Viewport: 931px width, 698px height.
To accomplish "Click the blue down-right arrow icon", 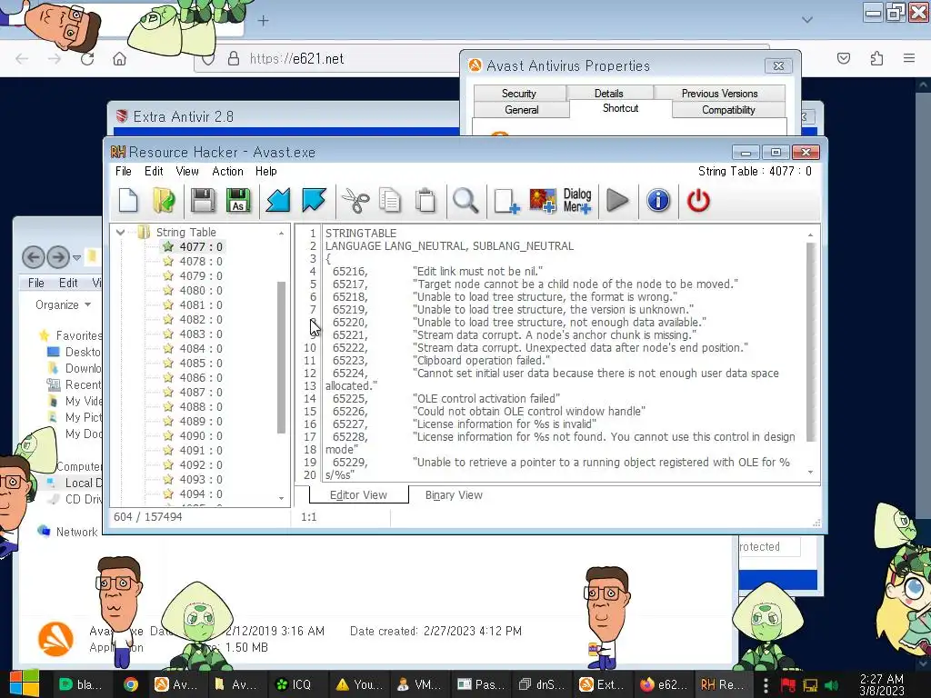I will click(x=314, y=201).
